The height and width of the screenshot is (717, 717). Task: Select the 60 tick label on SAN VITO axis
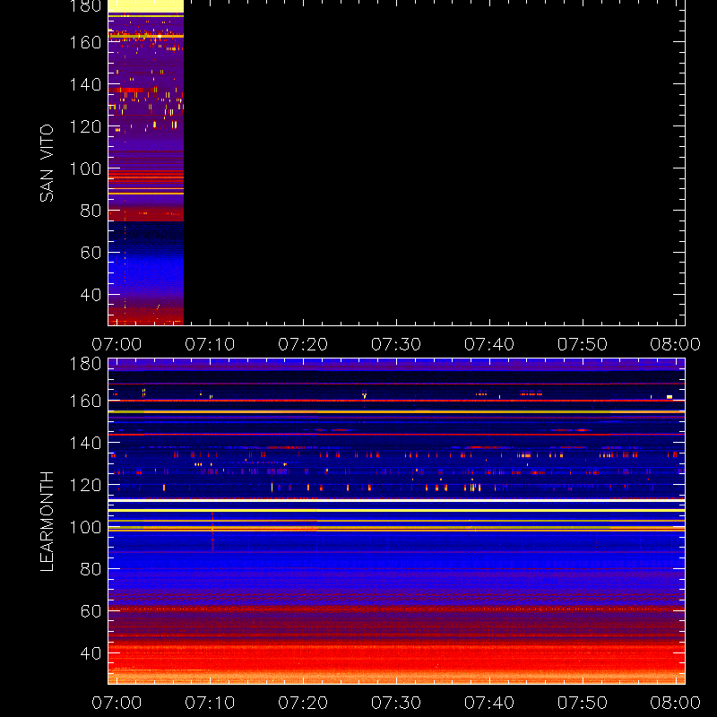[91, 253]
